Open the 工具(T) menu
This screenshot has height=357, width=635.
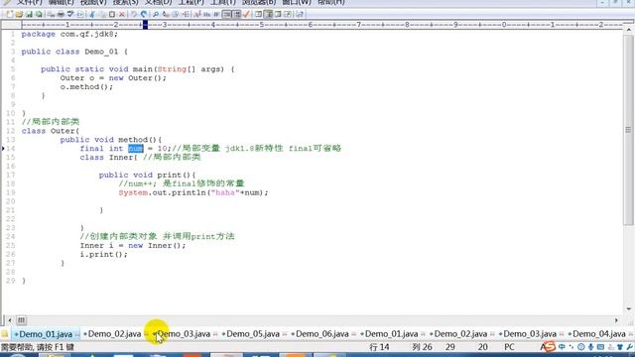tap(222, 2)
